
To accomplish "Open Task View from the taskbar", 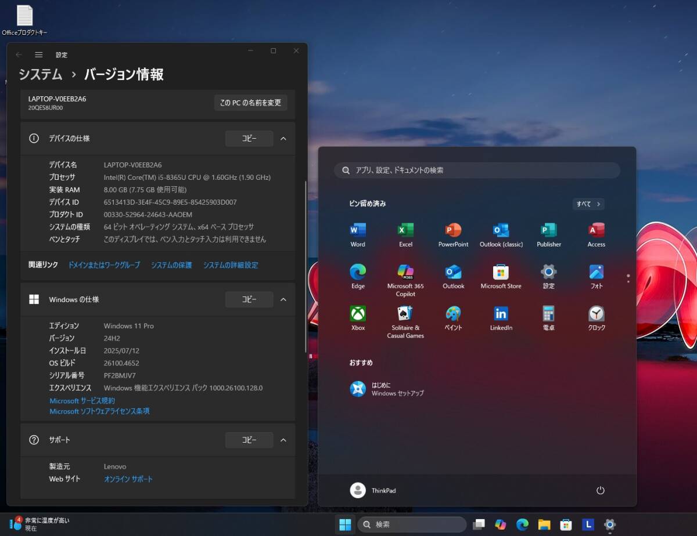I will pos(479,524).
